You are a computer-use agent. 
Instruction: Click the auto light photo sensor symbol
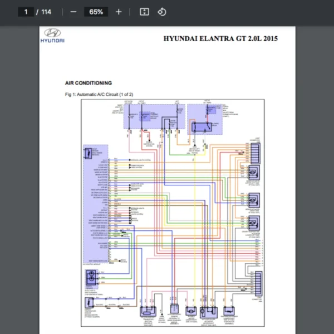[90, 277]
